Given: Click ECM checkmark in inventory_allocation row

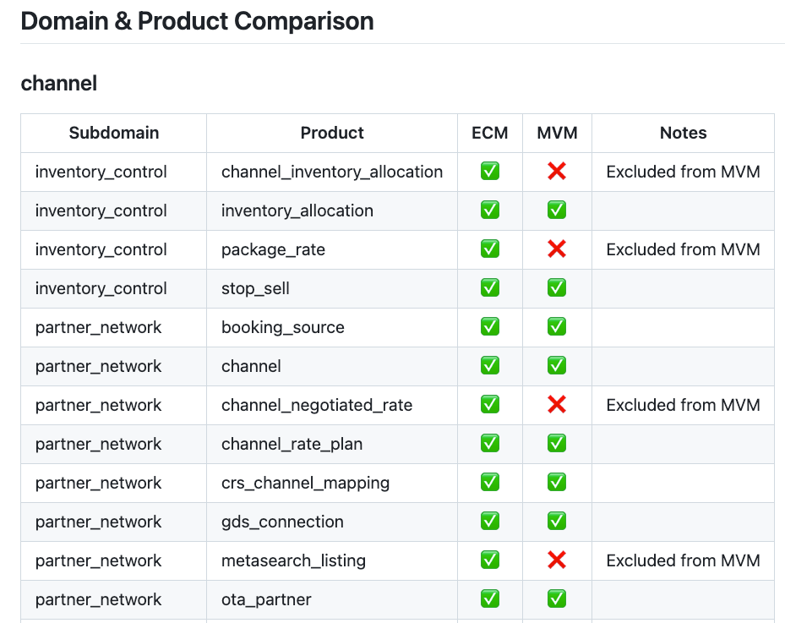Looking at the screenshot, I should (x=489, y=210).
